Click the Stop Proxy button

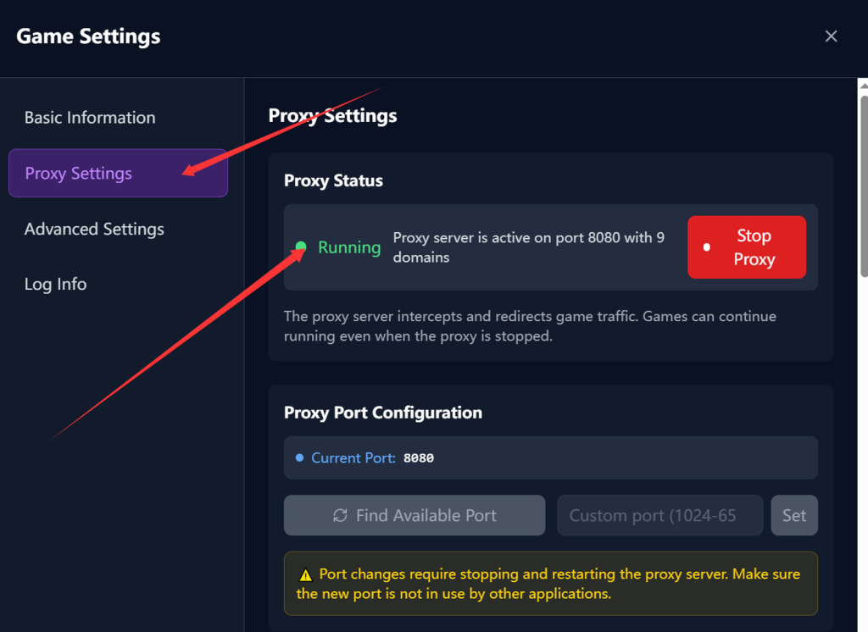[x=747, y=247]
